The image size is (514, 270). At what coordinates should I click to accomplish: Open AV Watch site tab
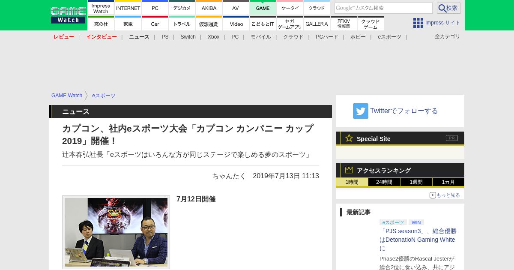tap(236, 8)
